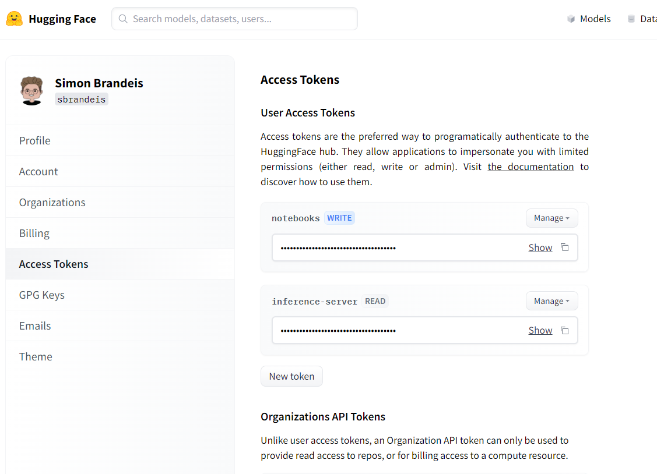Open the Profile settings section
Screen dimensions: 657x474
click(120, 140)
